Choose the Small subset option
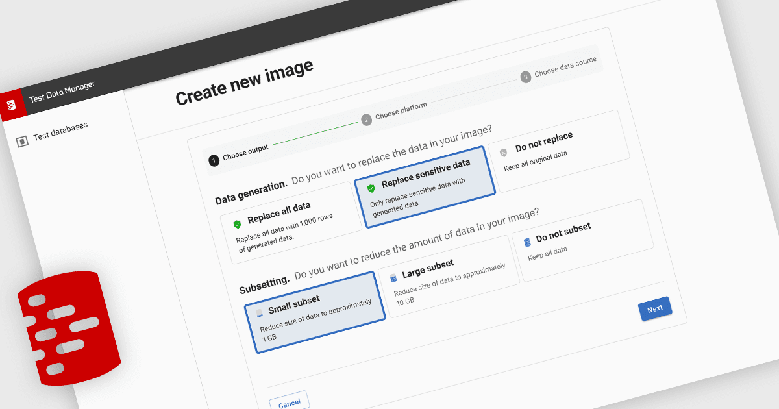Screen dimensions: 779x409 tap(315, 312)
